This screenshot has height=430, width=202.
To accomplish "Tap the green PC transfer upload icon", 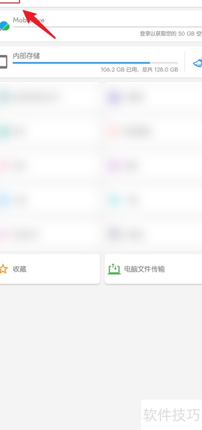I will pos(114,269).
